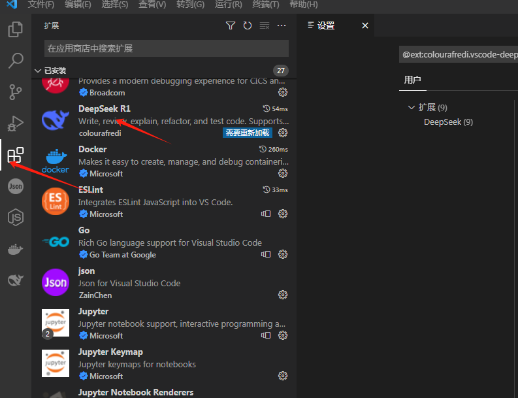Click the Go Team at Google publisher
The width and height of the screenshot is (518, 398).
coord(123,255)
